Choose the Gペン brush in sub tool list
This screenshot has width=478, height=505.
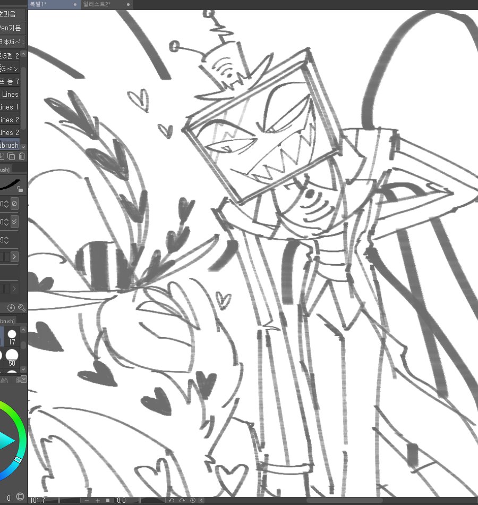pos(10,69)
